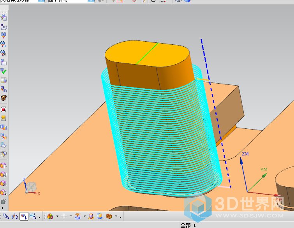Open dropdown next to black plus icon
Screen dimensions: 294x228
(71, 216)
